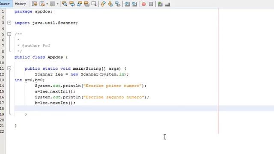
Task: Jump to Previous Bookmark with up-arrow icon
Action: click(103, 4)
